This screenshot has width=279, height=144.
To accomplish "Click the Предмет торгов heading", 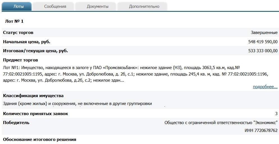I will [20, 60].
